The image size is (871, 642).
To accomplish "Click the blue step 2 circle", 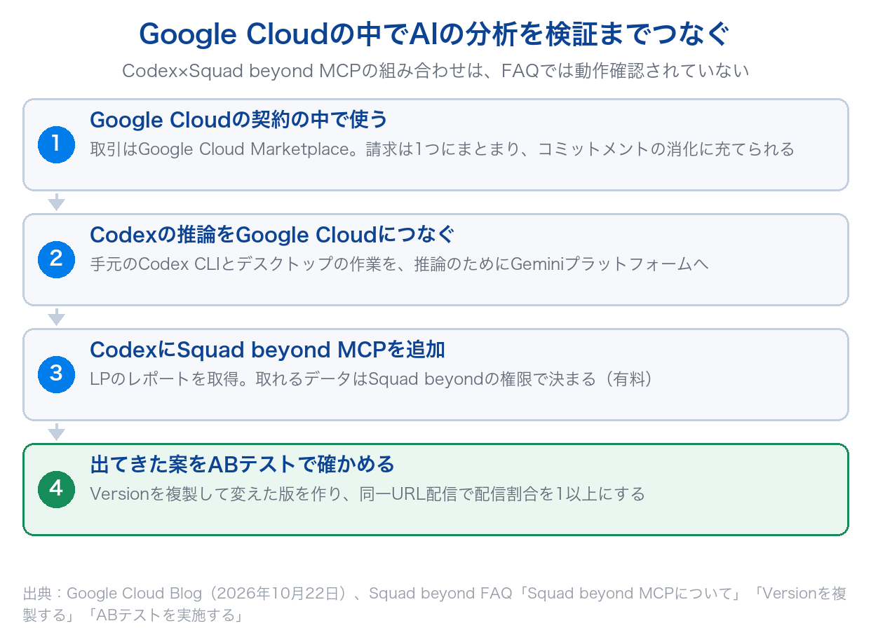I will pyautogui.click(x=56, y=259).
